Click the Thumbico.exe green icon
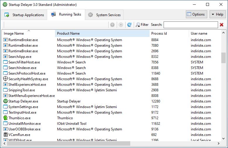The width and height of the screenshot is (228, 148). pos(5,118)
